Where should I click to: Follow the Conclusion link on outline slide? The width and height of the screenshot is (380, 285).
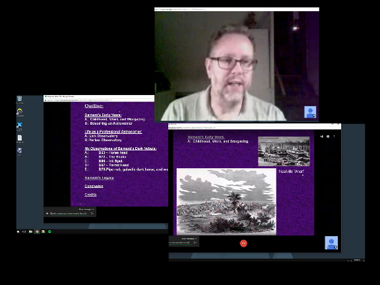click(x=94, y=186)
